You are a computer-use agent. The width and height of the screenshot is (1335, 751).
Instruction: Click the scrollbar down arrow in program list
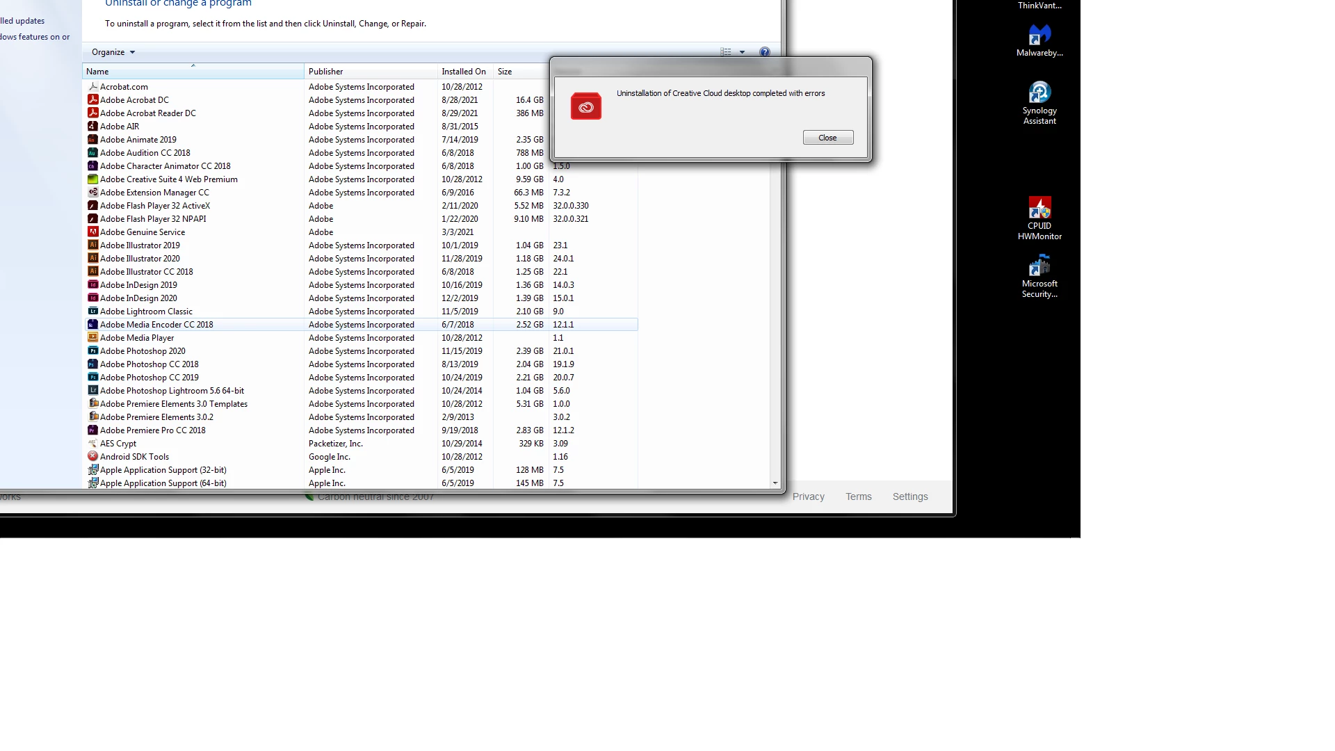pyautogui.click(x=775, y=483)
